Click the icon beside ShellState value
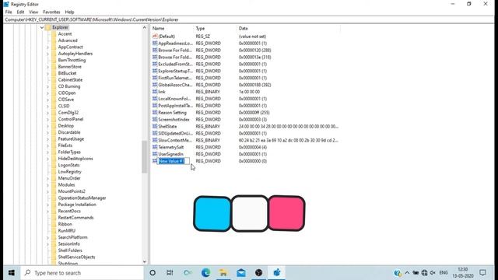The image size is (498, 280). click(x=155, y=126)
